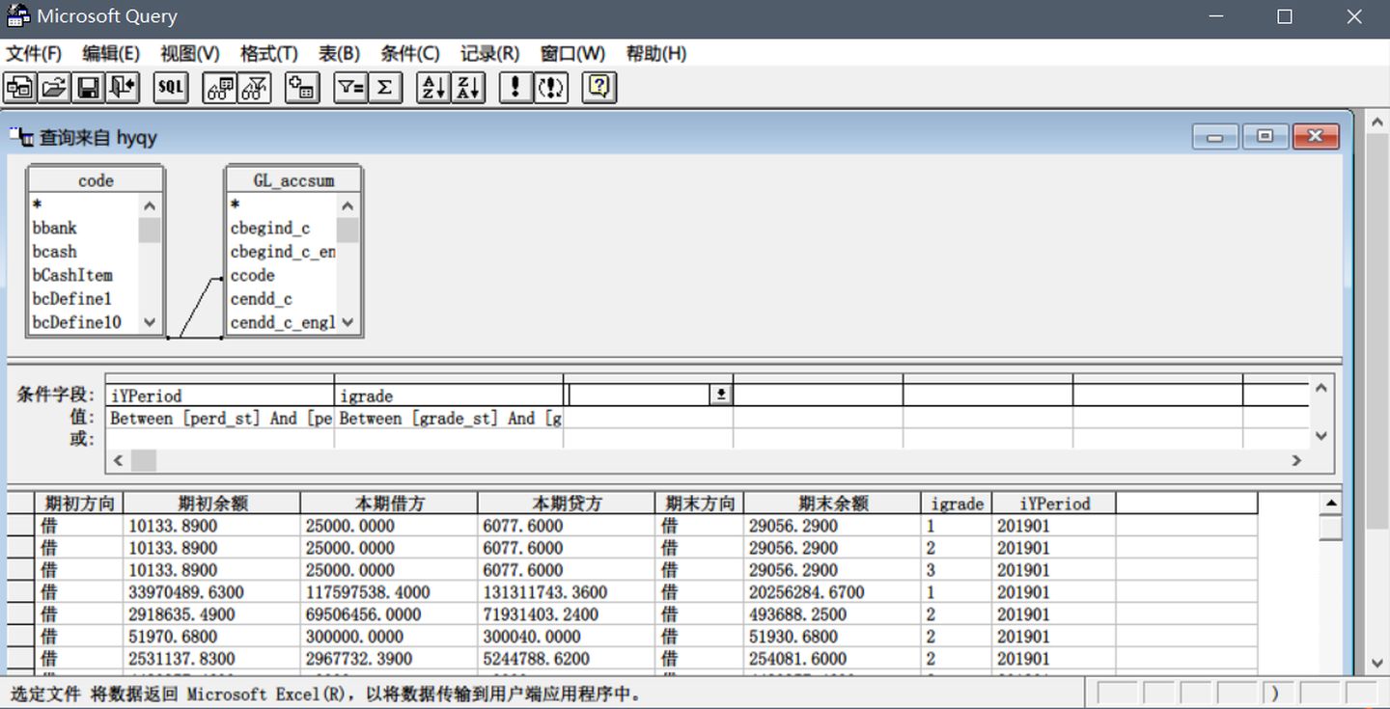Open the 表(B) menu
The width and height of the screenshot is (1390, 709).
point(339,53)
